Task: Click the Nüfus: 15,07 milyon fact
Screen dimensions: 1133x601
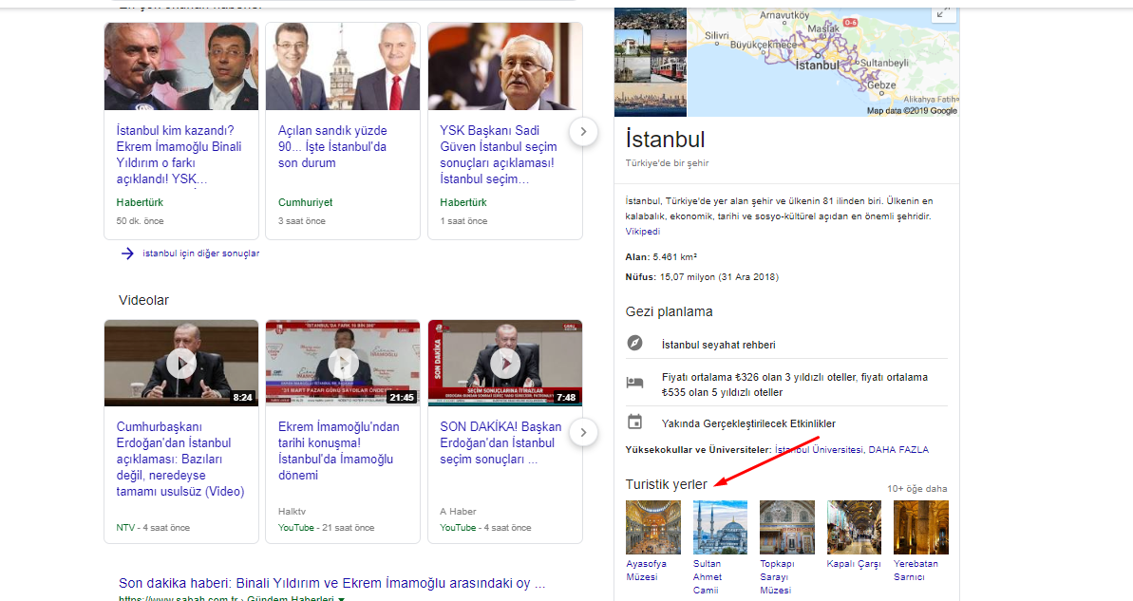Action: pos(703,277)
